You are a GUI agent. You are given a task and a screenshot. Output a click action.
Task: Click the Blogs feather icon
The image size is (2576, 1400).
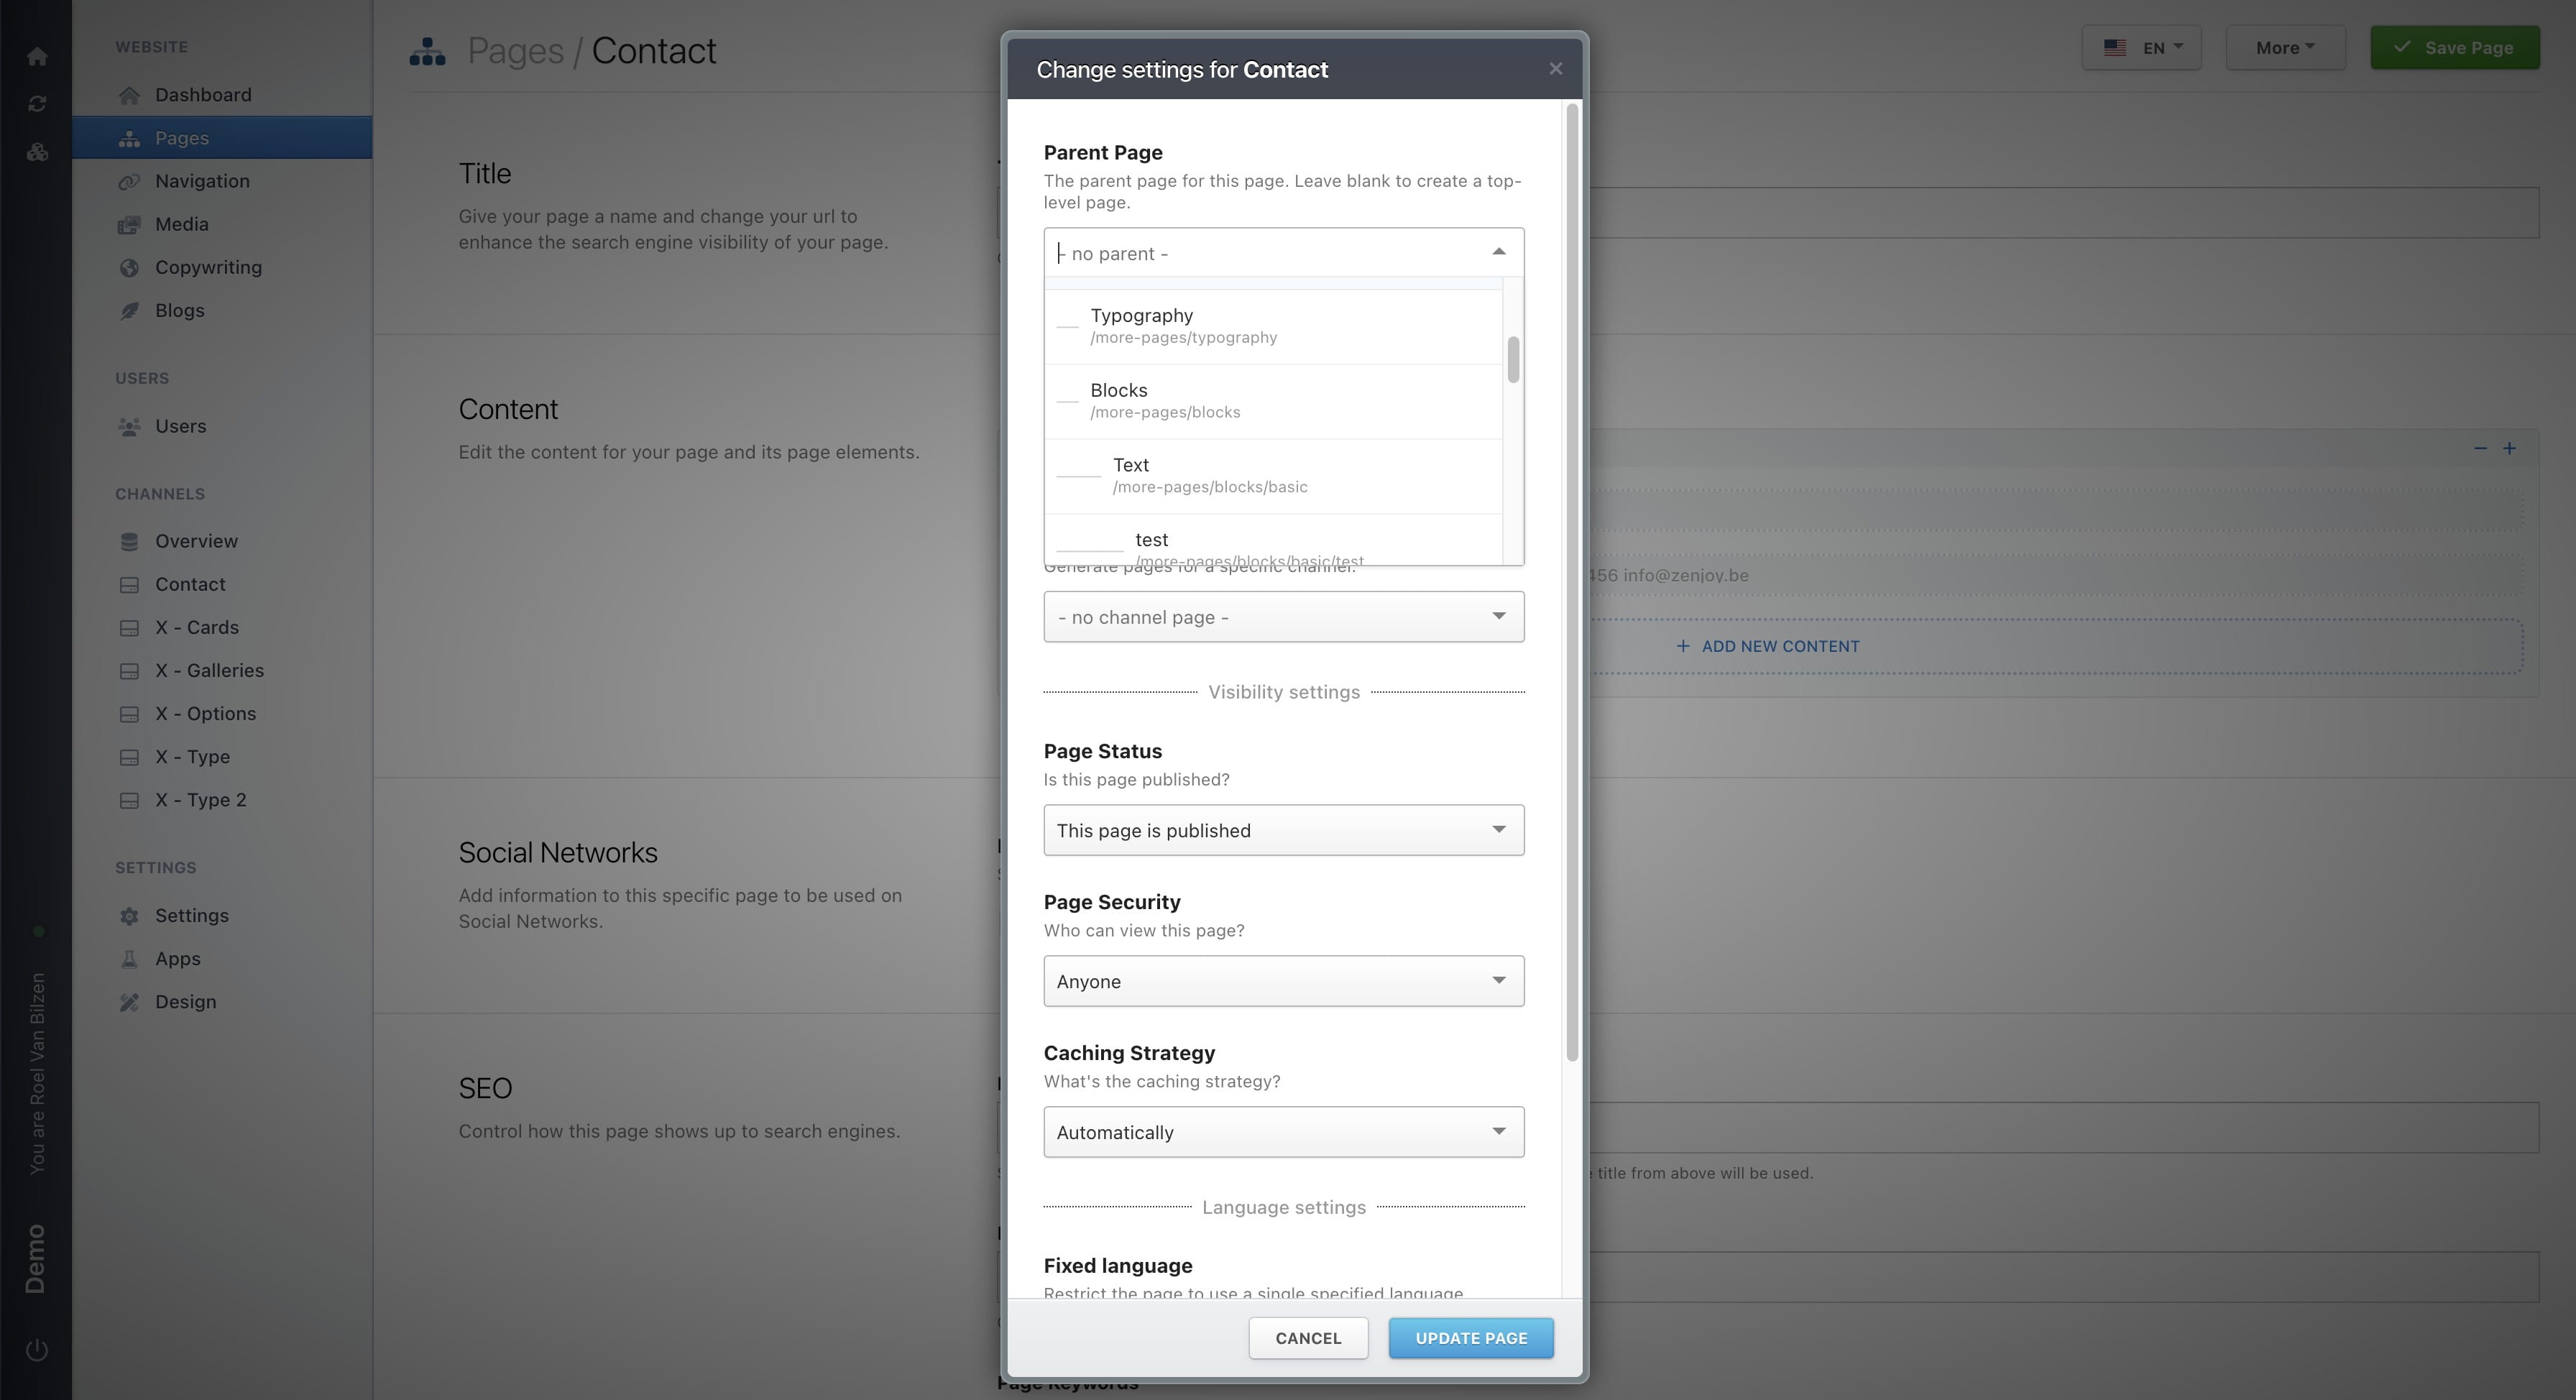click(x=130, y=310)
